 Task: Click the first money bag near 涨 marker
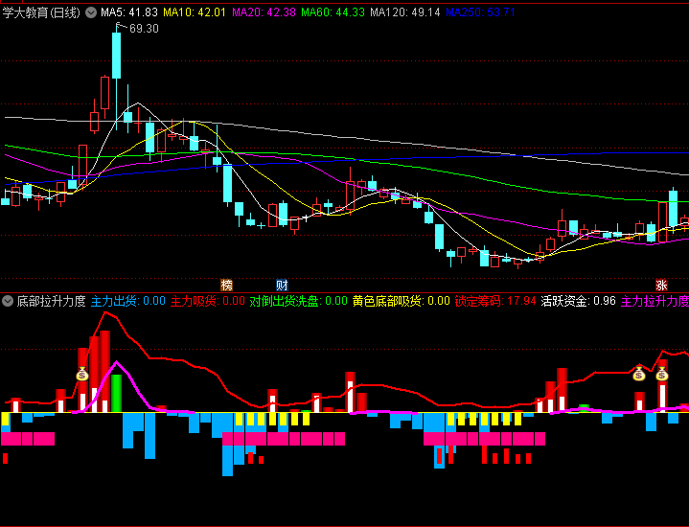(x=639, y=374)
